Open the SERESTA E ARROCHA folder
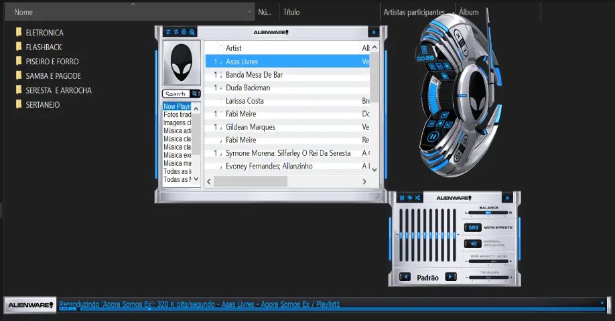The height and width of the screenshot is (321, 615). point(54,90)
